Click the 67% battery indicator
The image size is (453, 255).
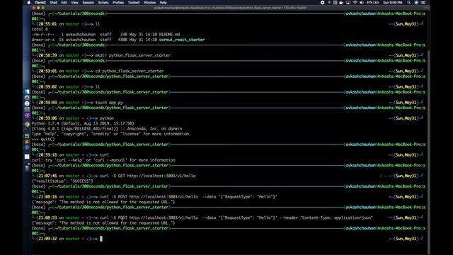coord(372,3)
